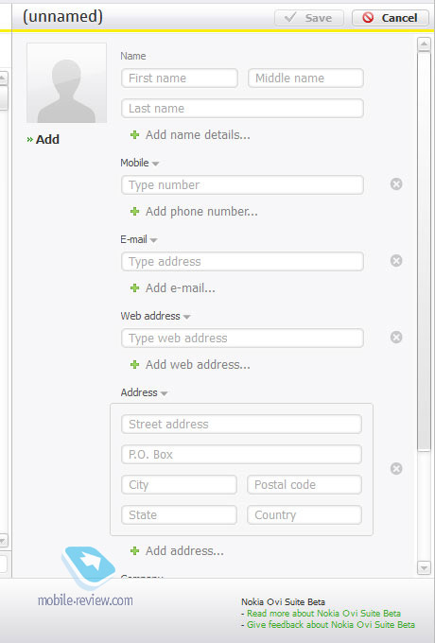Open Read more about Nokia Ovi Suite Beta link
Viewport: 435px width, 643px height.
tap(323, 614)
